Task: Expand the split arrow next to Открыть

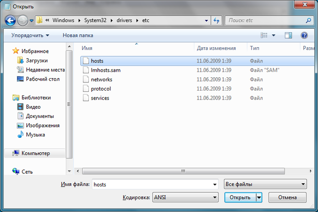Action: [259, 197]
